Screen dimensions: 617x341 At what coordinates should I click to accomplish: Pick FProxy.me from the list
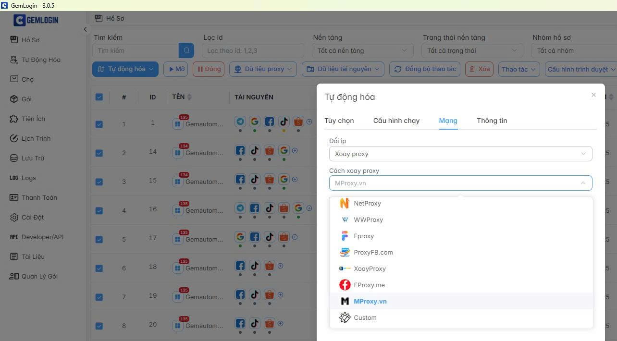coord(461,285)
